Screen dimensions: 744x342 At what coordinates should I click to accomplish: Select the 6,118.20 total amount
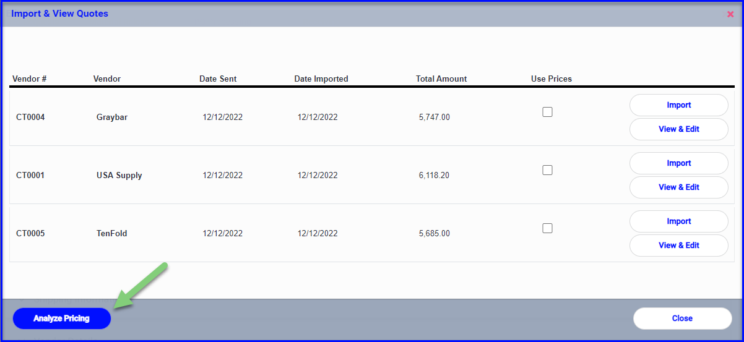435,175
